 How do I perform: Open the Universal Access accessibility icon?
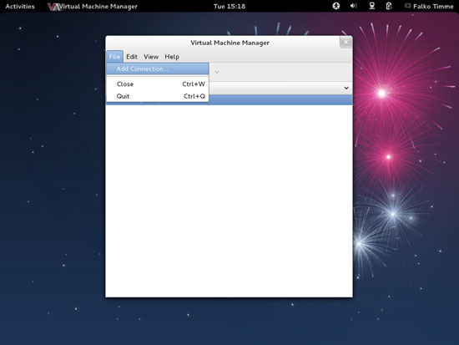[336, 6]
